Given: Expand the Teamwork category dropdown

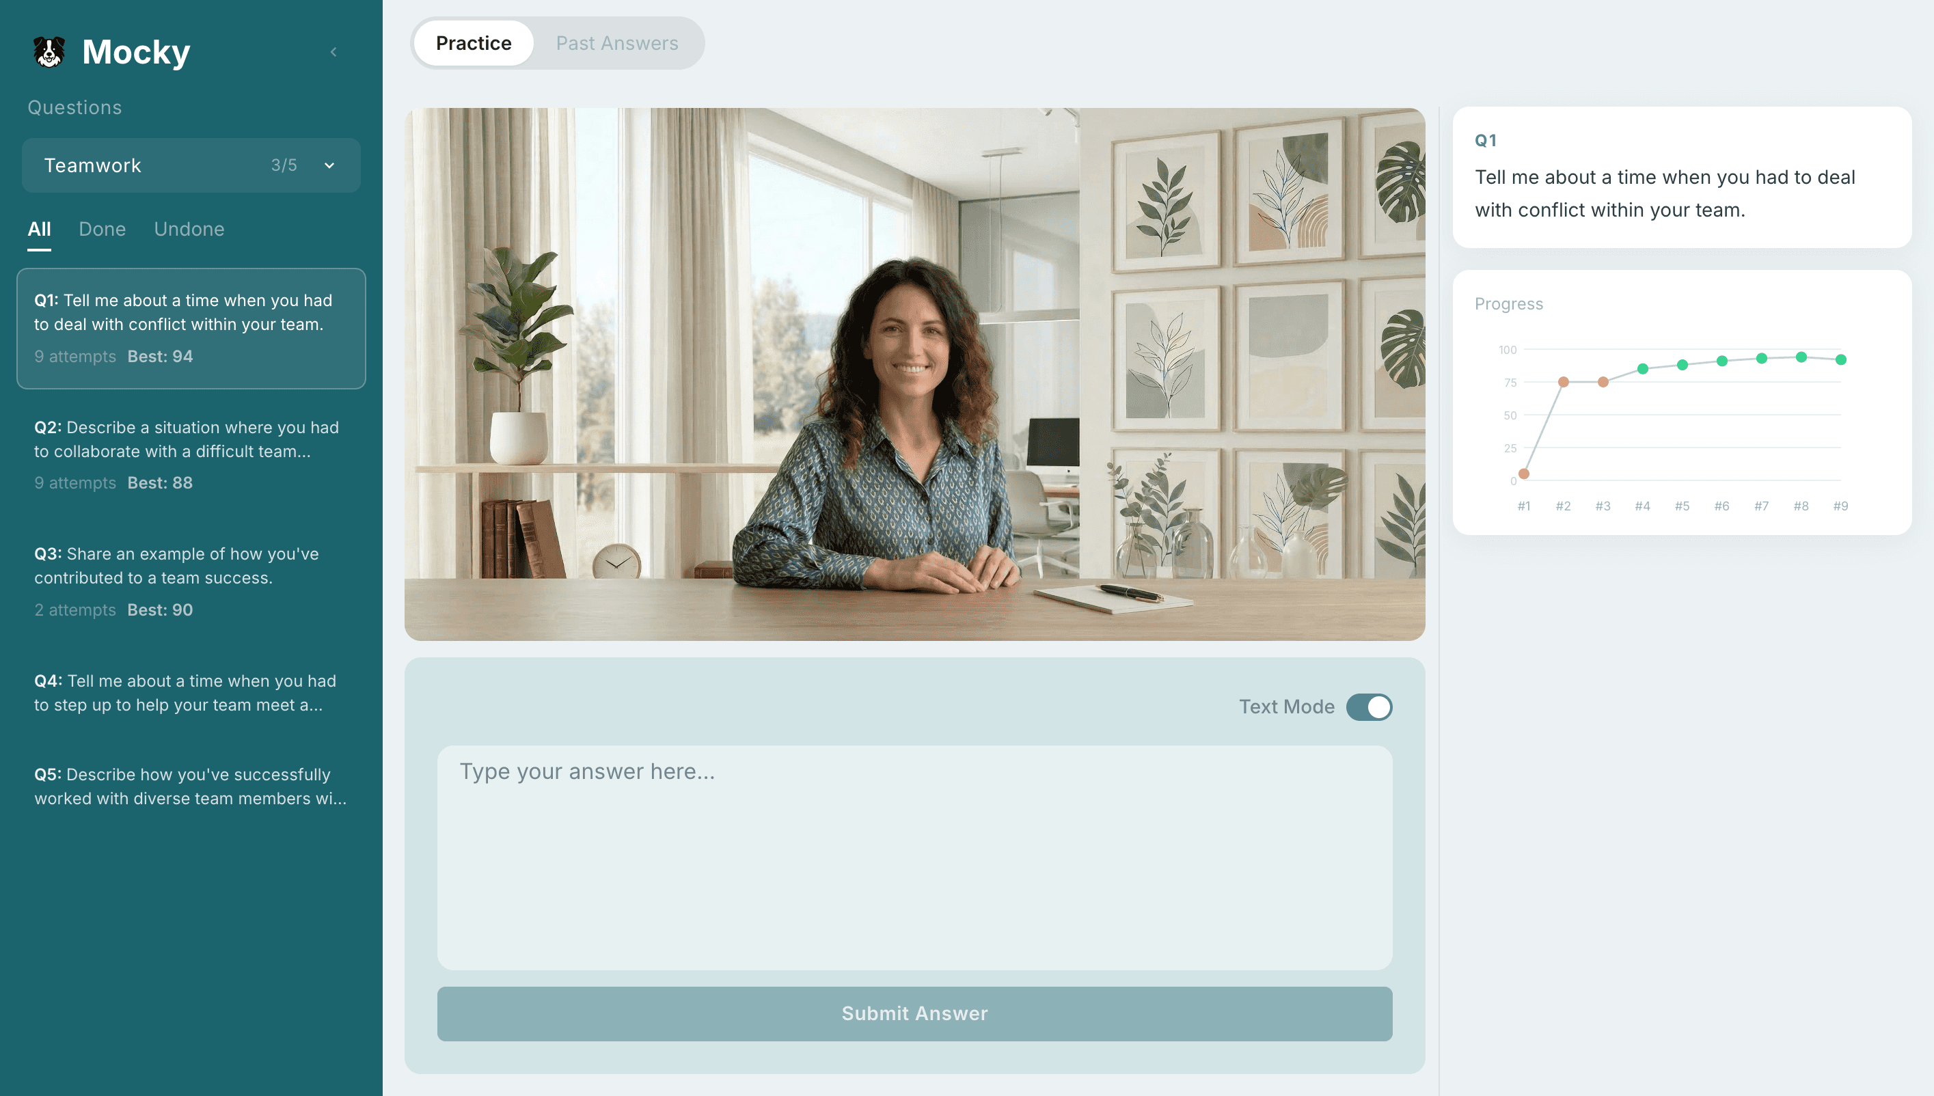Looking at the screenshot, I should coord(191,165).
